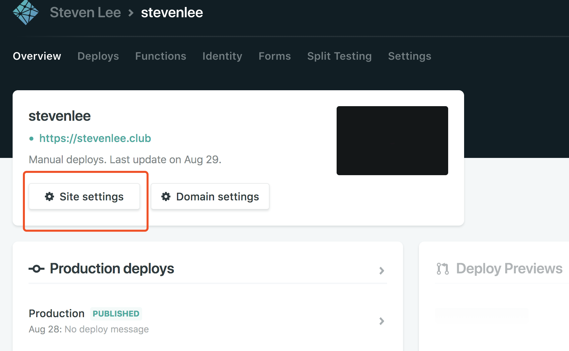The image size is (569, 351).
Task: Open the https://stevenlee.club link
Action: [95, 138]
